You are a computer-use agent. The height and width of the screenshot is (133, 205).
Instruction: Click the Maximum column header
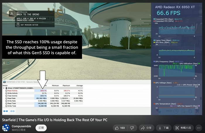coord(66,85)
